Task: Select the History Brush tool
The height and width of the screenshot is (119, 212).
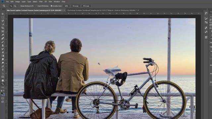Action: [3, 49]
